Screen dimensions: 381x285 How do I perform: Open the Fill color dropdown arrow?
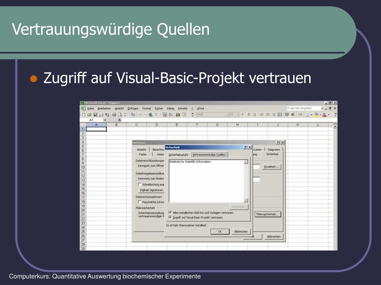[x=320, y=115]
